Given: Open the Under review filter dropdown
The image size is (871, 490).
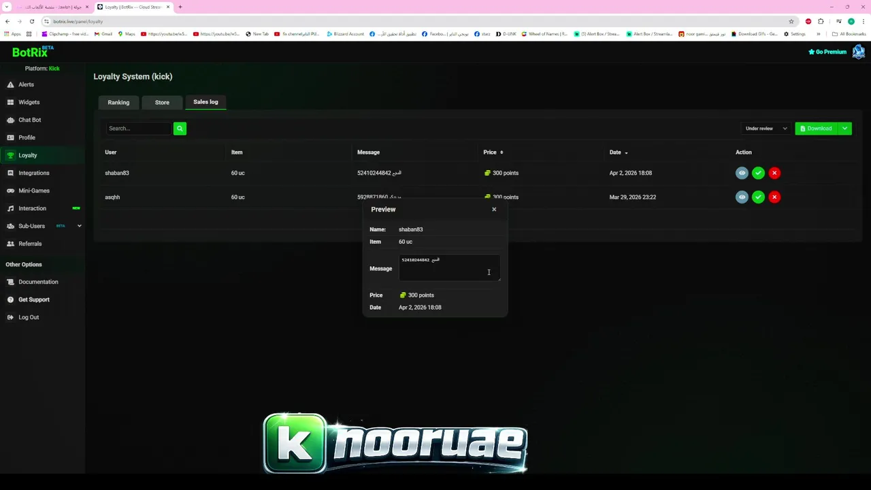Looking at the screenshot, I should coord(766,128).
